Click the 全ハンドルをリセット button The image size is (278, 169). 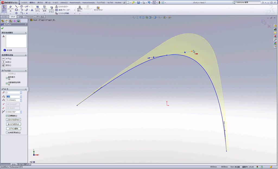tap(13, 124)
